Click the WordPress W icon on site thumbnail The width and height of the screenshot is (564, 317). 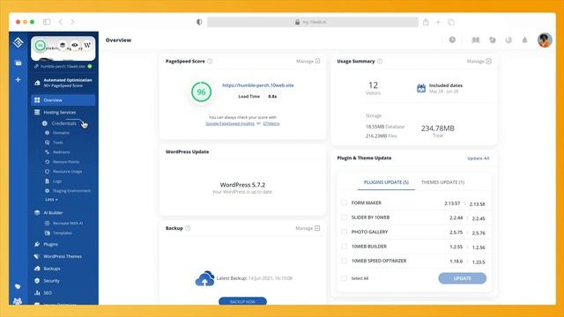[87, 45]
